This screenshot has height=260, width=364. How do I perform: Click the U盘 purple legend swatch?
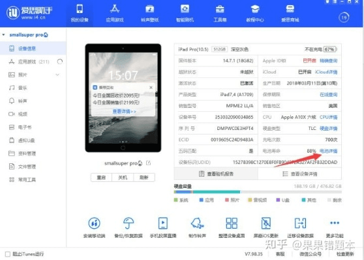point(278,200)
